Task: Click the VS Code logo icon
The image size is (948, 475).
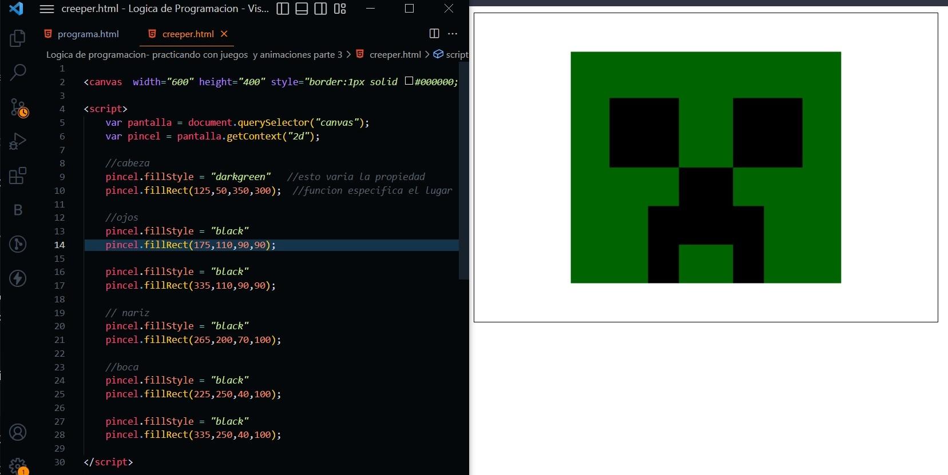Action: tap(16, 9)
